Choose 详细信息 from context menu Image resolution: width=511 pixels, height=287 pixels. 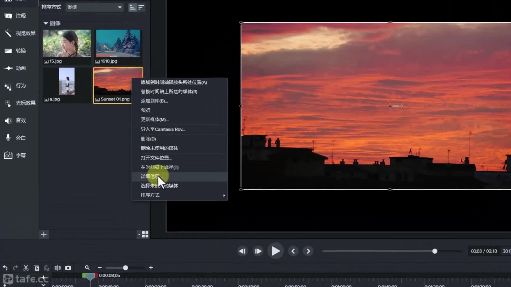tap(180, 177)
